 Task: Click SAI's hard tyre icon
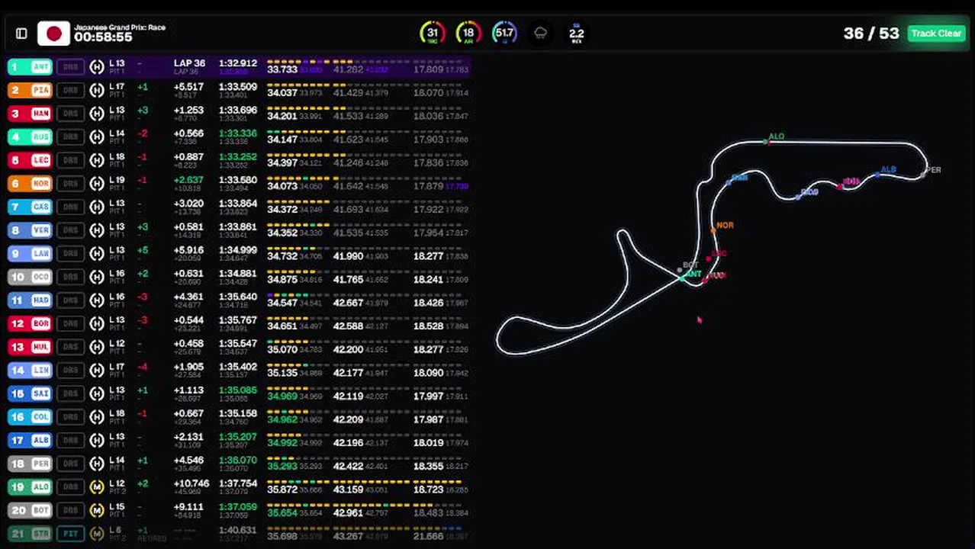tap(97, 393)
